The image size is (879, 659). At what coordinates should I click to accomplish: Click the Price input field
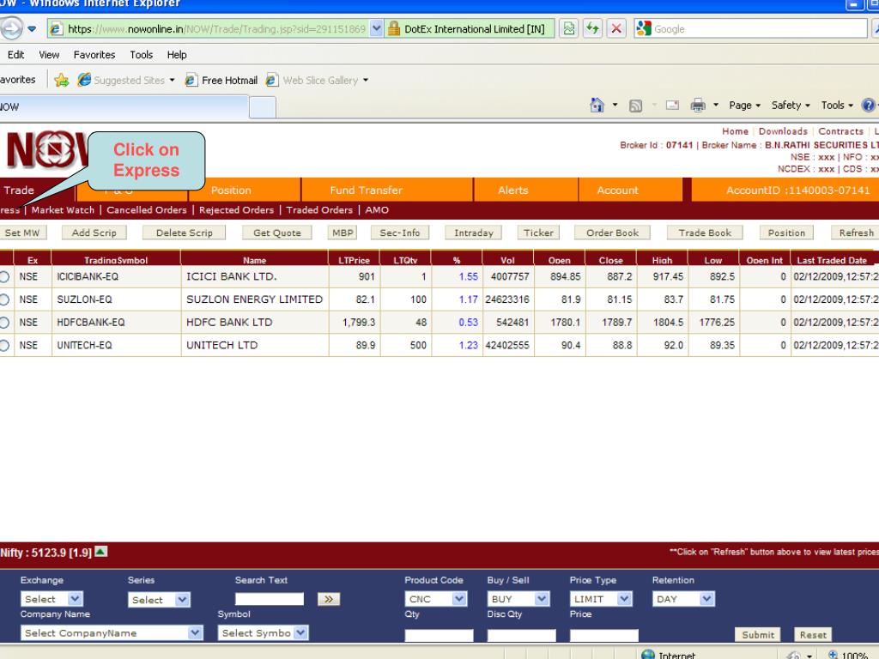click(x=603, y=635)
